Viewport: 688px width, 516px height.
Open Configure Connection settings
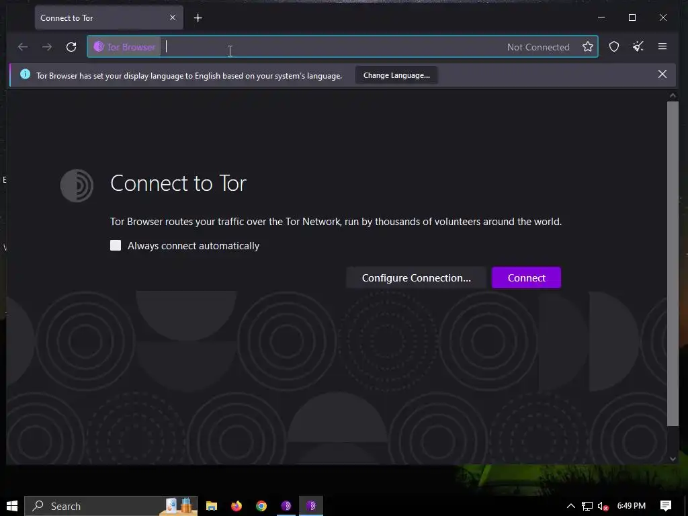(416, 277)
